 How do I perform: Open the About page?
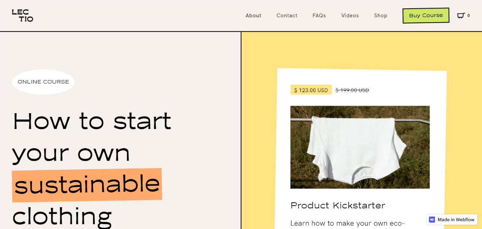(253, 15)
